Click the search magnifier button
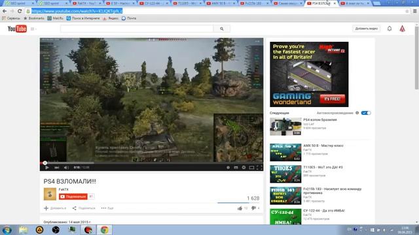Screen dimensions: 419x235 click(x=222, y=29)
